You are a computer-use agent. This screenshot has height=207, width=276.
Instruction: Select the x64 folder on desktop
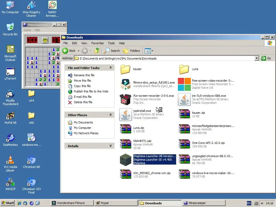[31, 96]
